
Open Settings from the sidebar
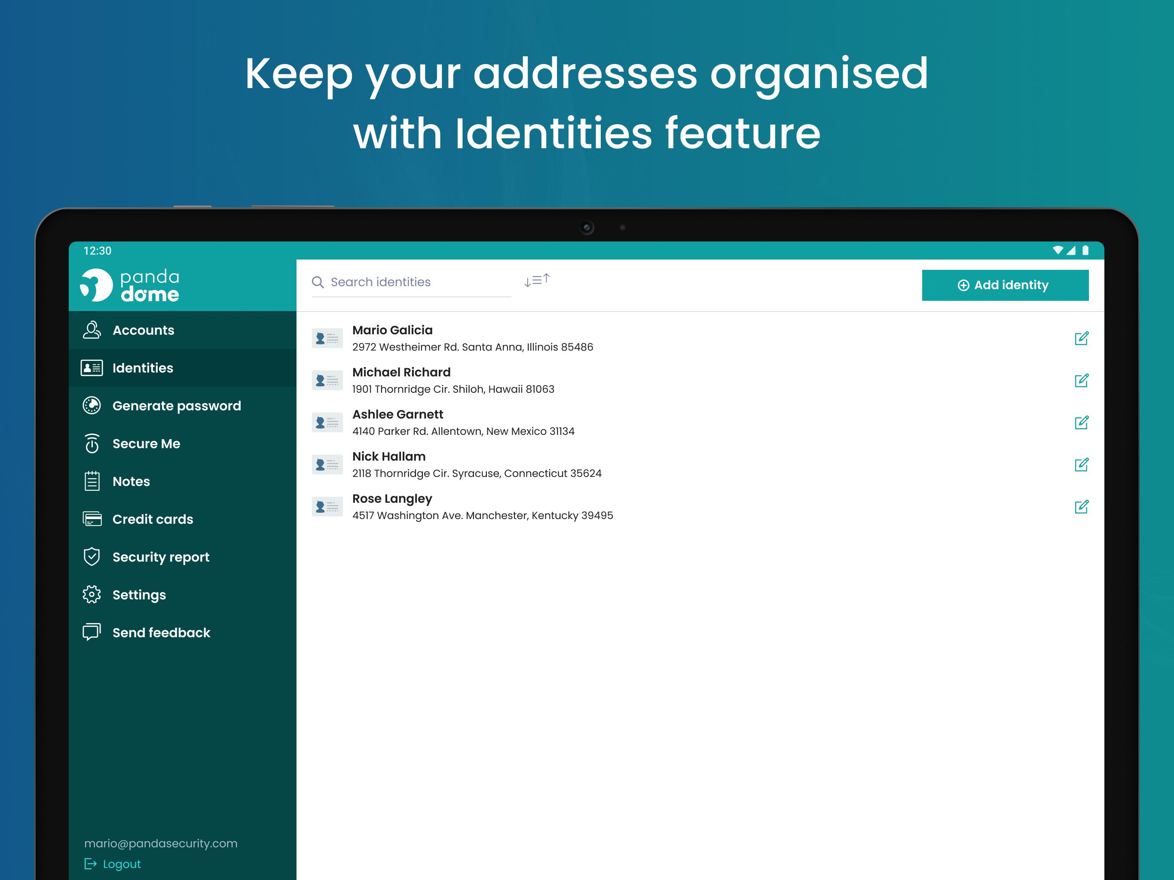(x=183, y=594)
